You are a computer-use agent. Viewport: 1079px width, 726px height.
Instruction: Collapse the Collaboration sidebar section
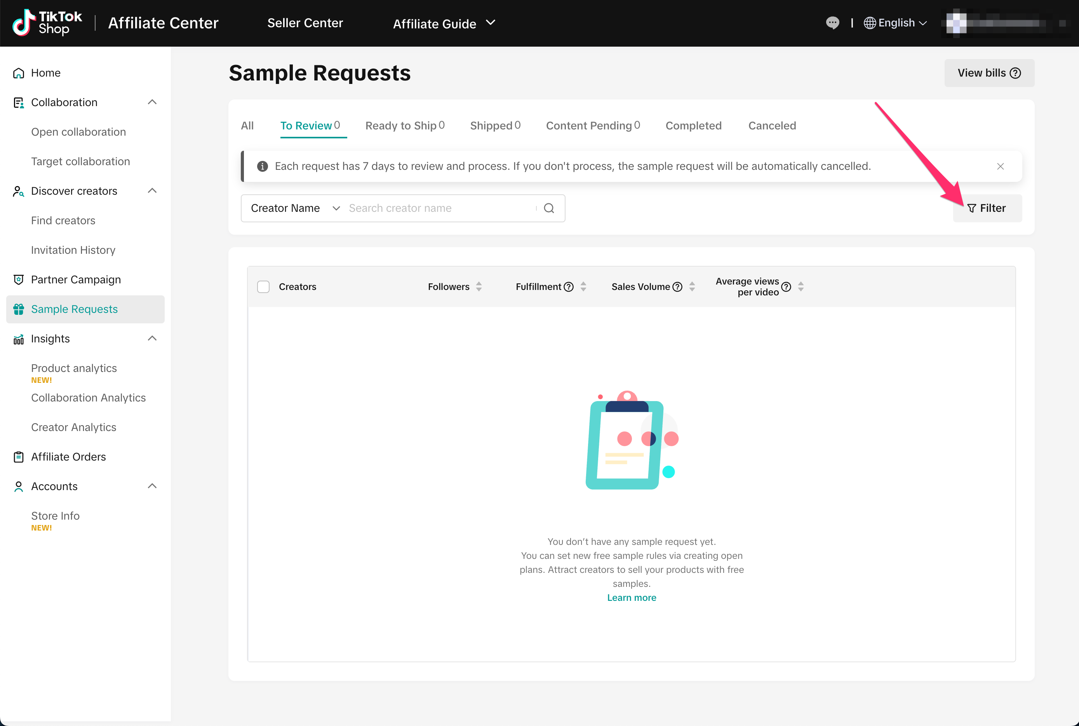(x=152, y=102)
